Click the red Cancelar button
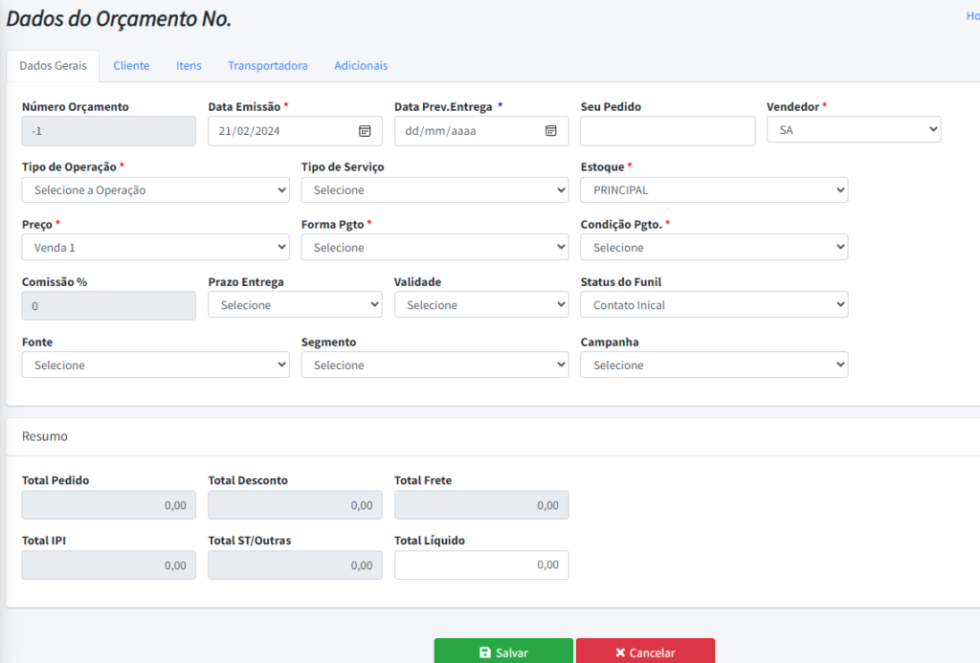Image resolution: width=980 pixels, height=663 pixels. pos(646,652)
